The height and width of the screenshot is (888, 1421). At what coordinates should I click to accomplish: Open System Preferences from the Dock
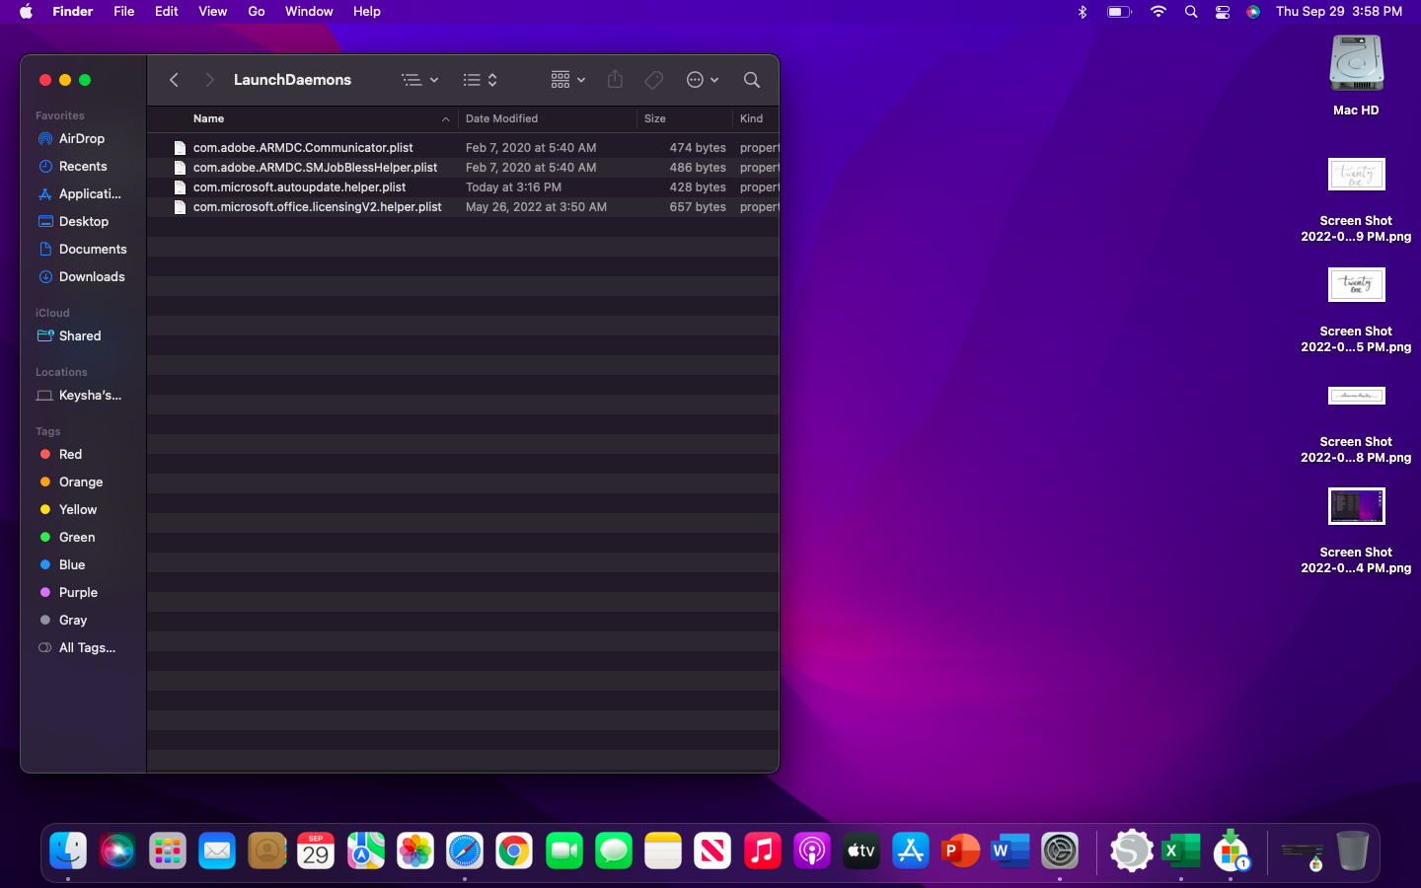1060,851
